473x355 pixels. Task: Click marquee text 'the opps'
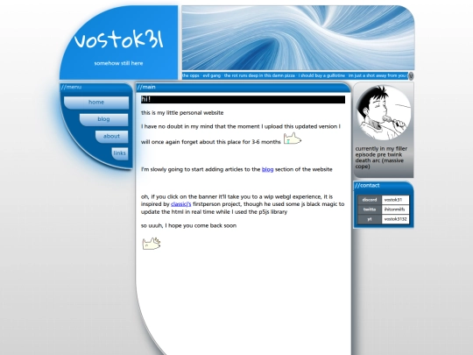point(191,75)
